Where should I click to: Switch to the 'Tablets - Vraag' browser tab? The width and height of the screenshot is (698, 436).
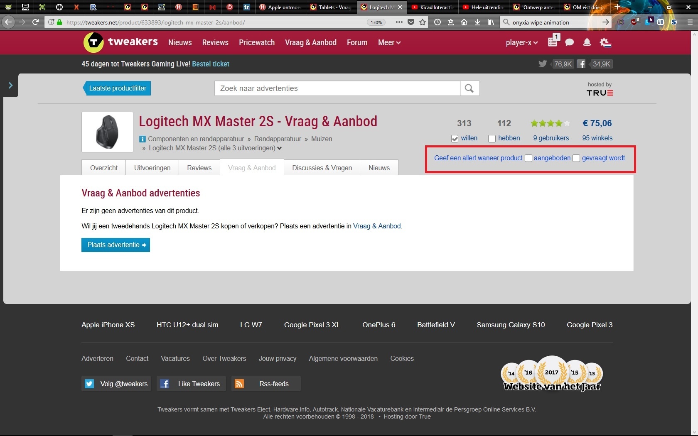(331, 7)
